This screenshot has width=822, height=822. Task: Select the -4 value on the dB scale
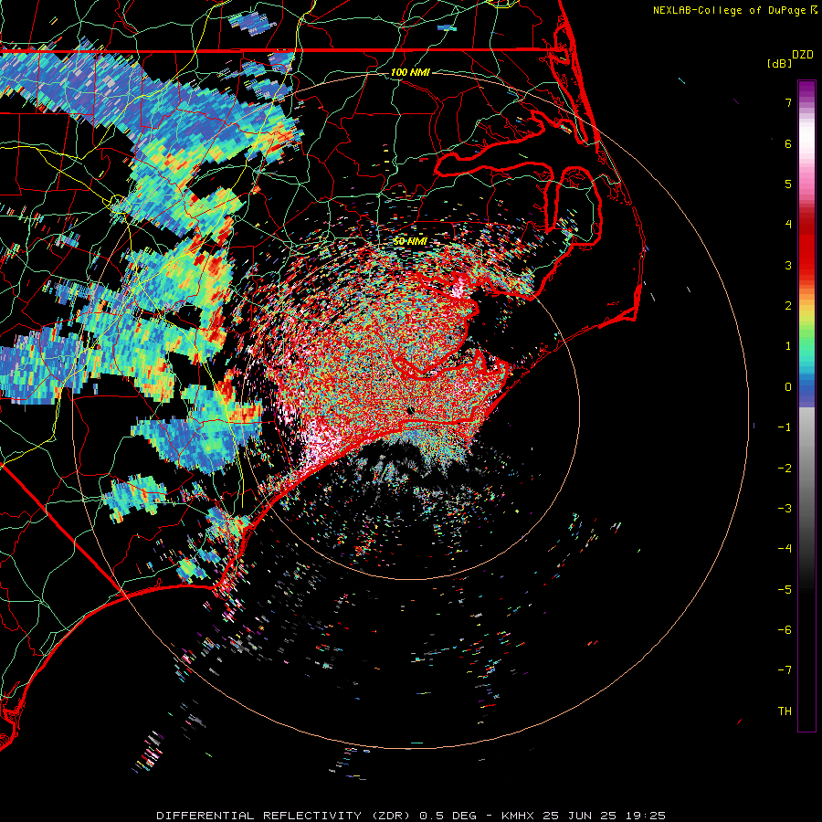(785, 549)
